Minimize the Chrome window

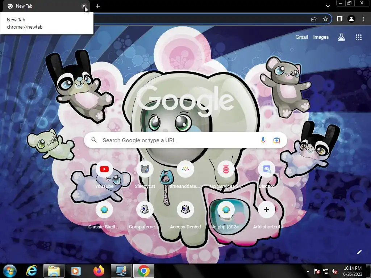[x=341, y=3]
